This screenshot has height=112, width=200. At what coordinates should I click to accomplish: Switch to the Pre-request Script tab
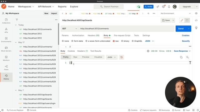coord(122,35)
